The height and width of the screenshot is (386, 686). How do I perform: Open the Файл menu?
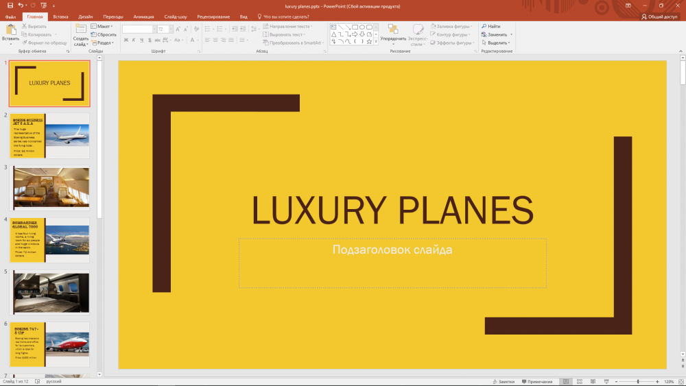10,16
